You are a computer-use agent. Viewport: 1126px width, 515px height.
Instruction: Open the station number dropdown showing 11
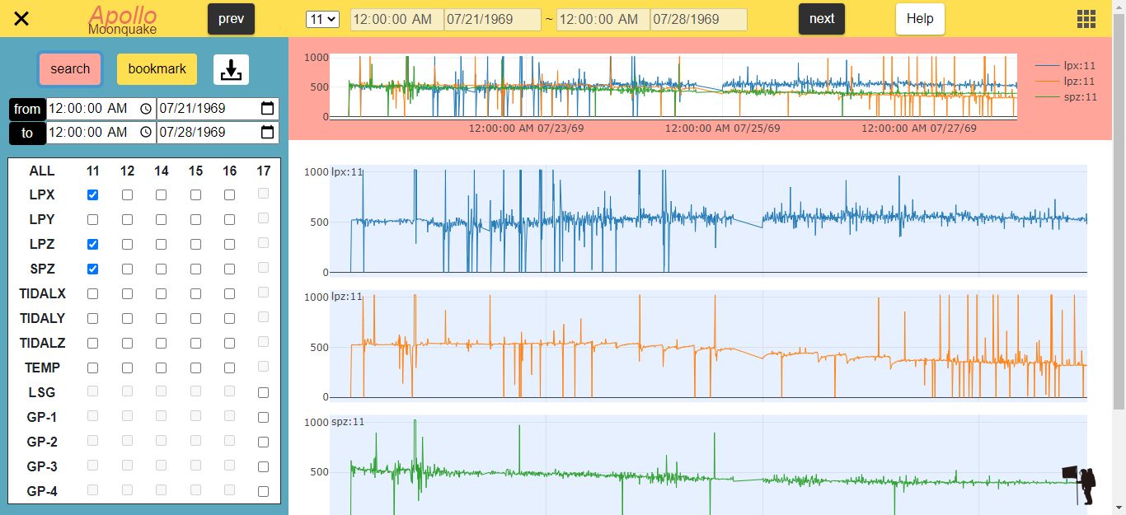[x=322, y=19]
